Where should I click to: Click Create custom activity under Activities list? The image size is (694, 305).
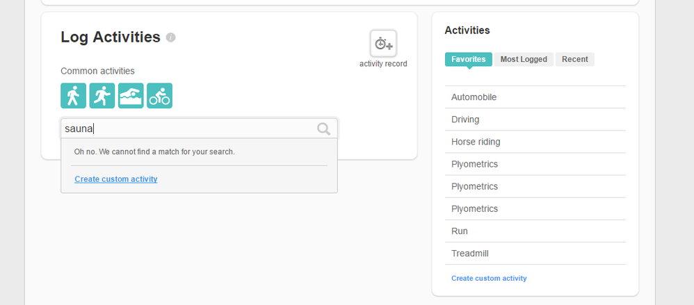click(489, 278)
